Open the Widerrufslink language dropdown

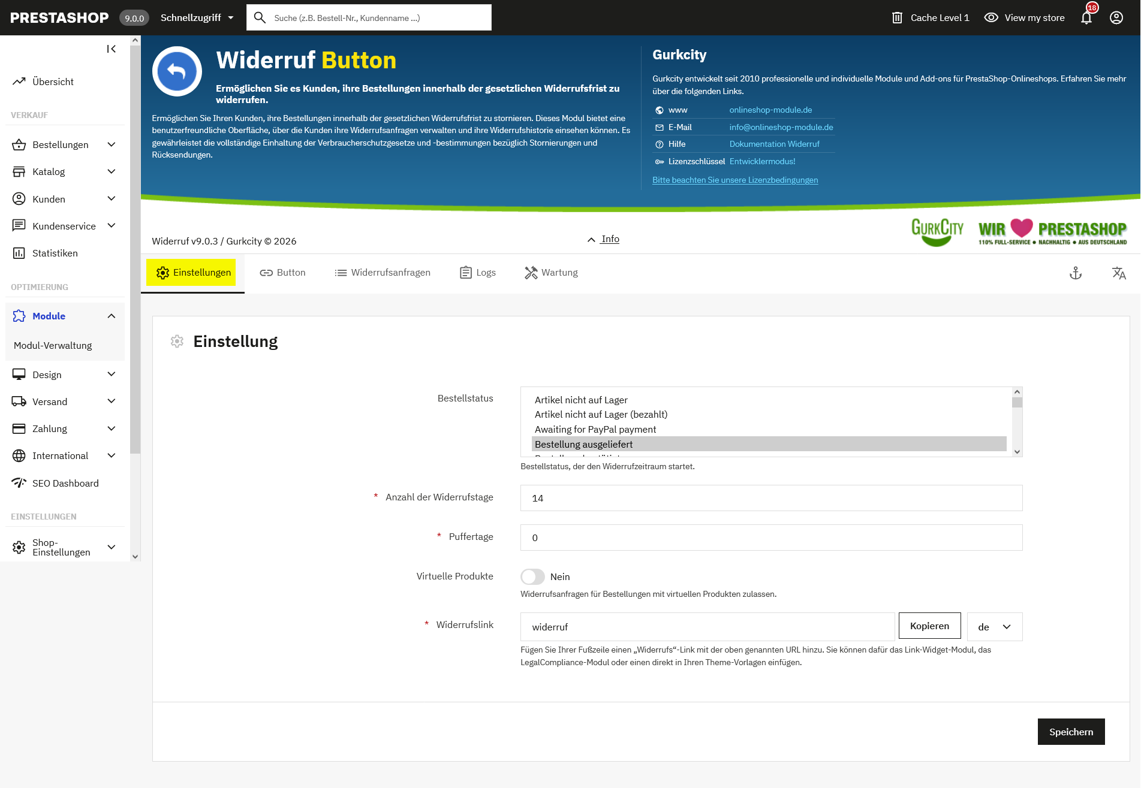995,627
